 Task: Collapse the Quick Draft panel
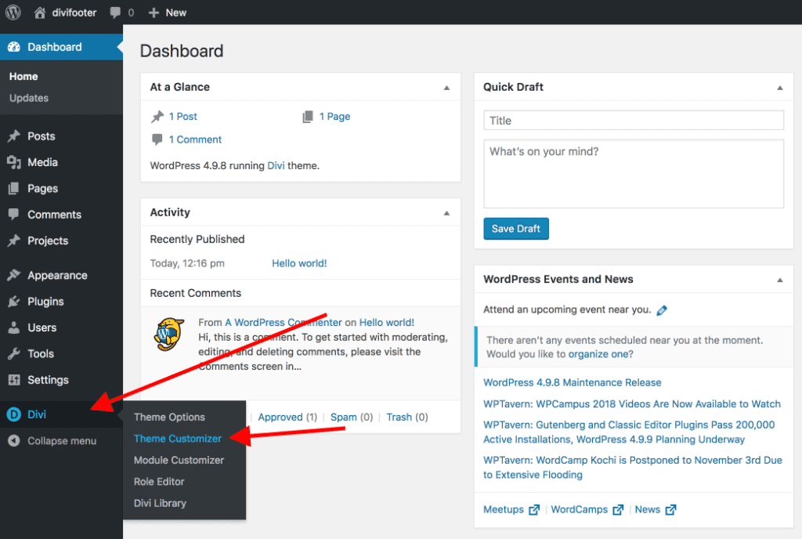[780, 88]
